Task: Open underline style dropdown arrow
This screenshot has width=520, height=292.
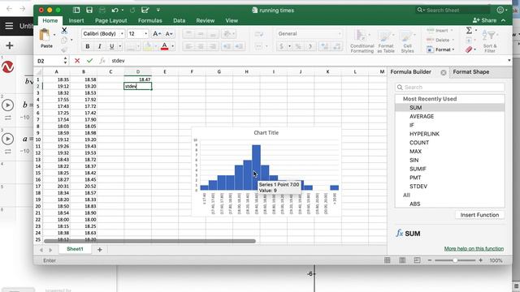Action: (120, 46)
